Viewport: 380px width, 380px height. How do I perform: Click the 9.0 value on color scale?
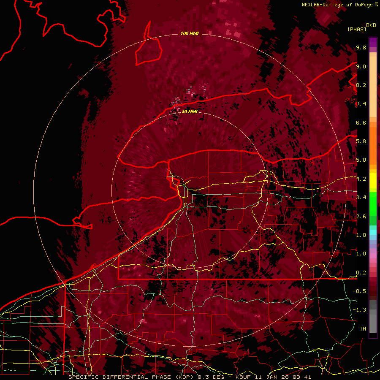tap(361, 66)
